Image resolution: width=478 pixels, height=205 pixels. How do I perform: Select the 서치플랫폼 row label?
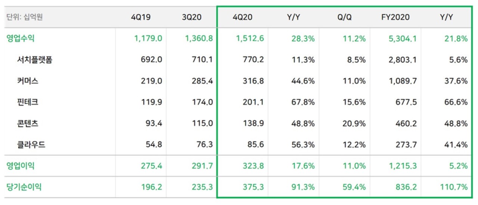click(35, 59)
